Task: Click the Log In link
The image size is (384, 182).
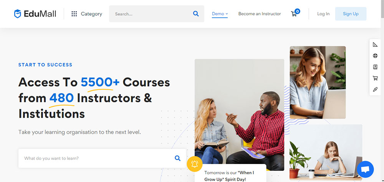Action: tap(323, 14)
